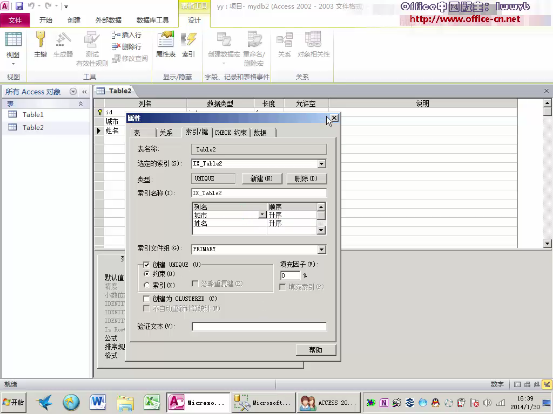This screenshot has width=553, height=414.
Task: Collapse the navigation pane with double chevron
Action: 84,92
